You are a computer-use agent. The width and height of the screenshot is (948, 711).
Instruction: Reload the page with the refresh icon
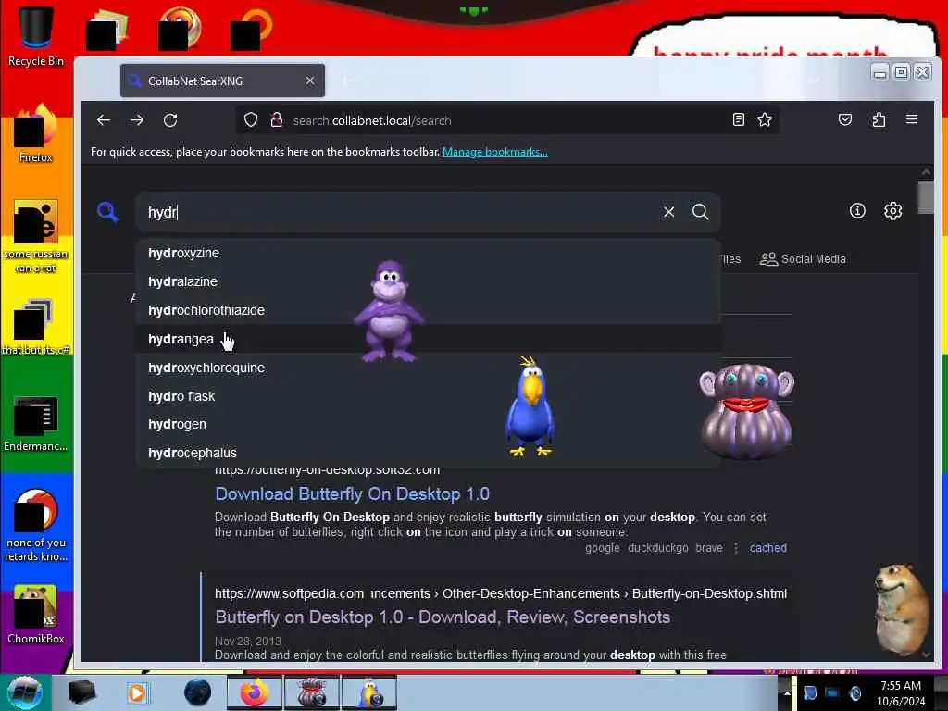(170, 120)
